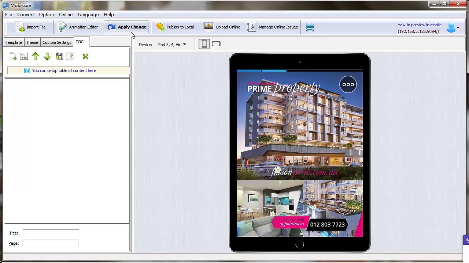The image size is (469, 263).
Task: Switch preview to landscape orientation
Action: (x=216, y=44)
